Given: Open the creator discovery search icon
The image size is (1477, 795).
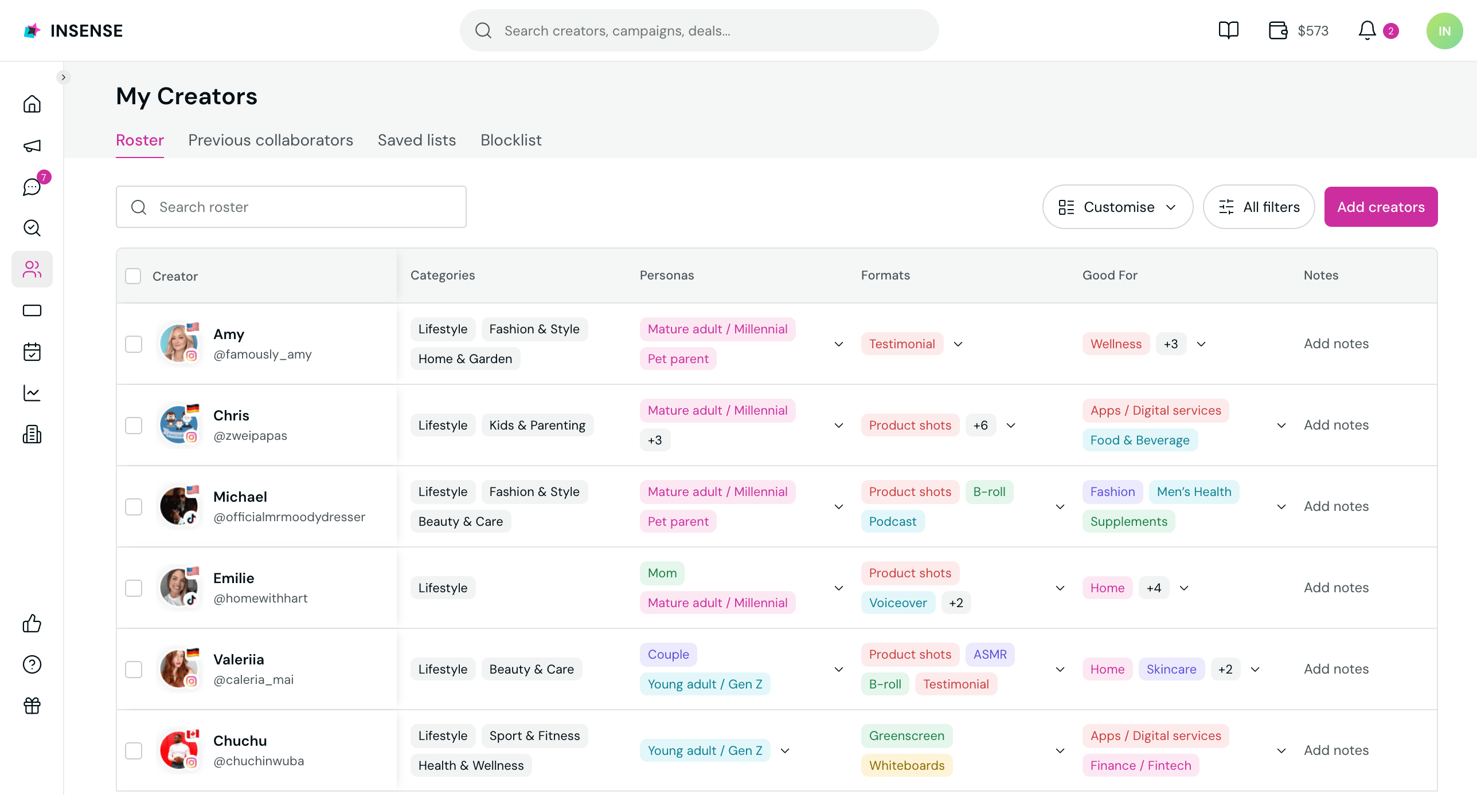Looking at the screenshot, I should coord(32,228).
